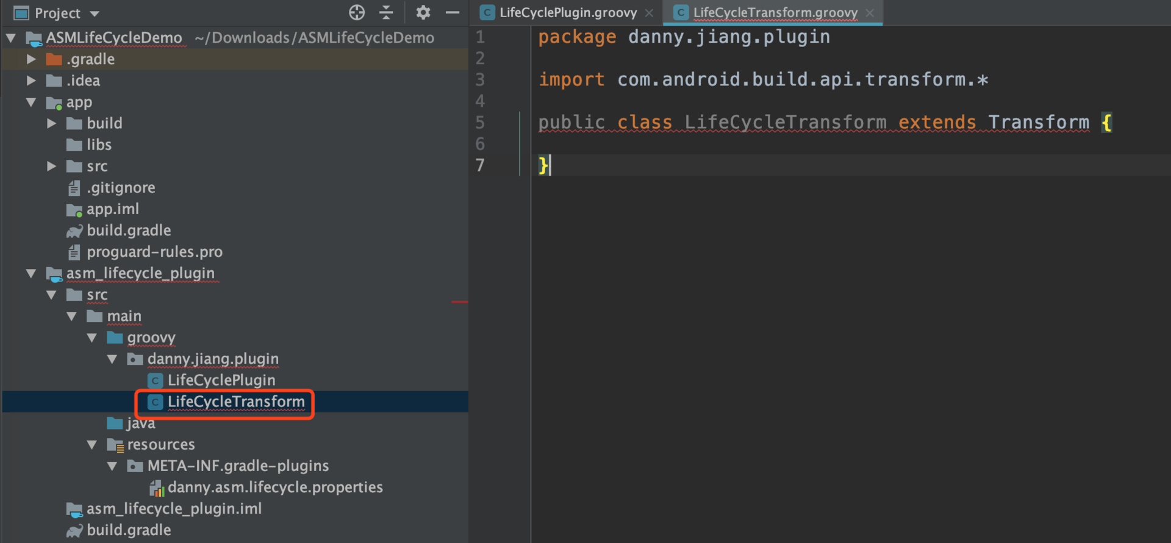The width and height of the screenshot is (1171, 543).
Task: Collapse the groovy folder
Action: [92, 337]
